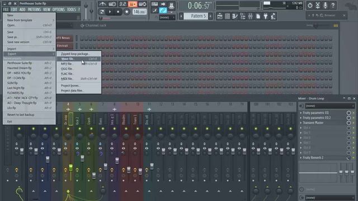Toggle the highlighted orange overdub icon
This screenshot has width=358, height=201.
[x=133, y=4]
